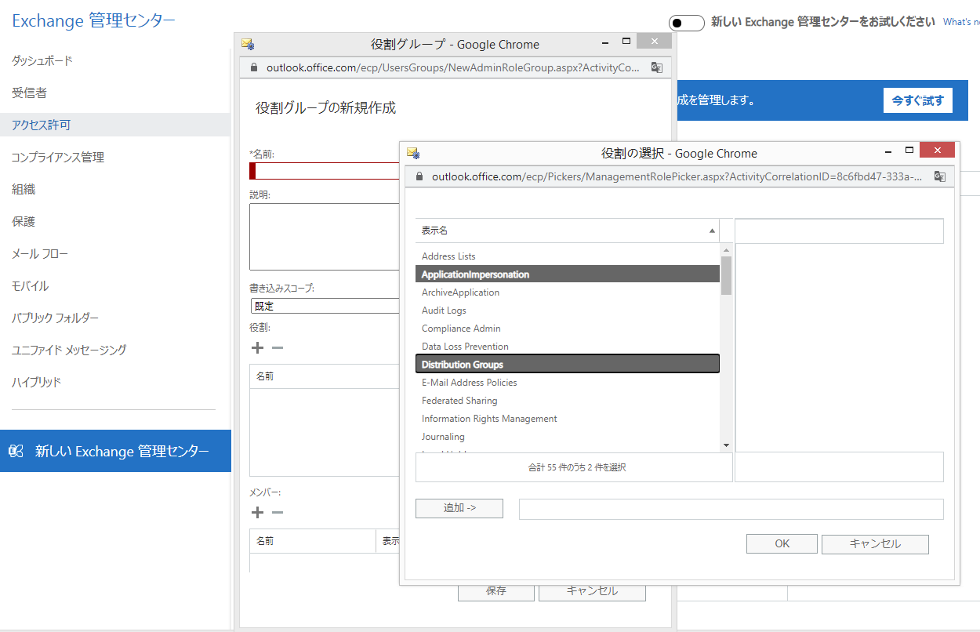
Task: Select the Federated Sharing role
Action: pyautogui.click(x=568, y=401)
